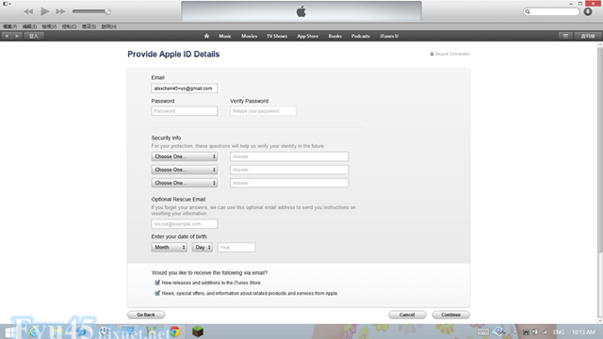
Task: Open the iTunes window menu icon at top-left
Action: point(7,4)
